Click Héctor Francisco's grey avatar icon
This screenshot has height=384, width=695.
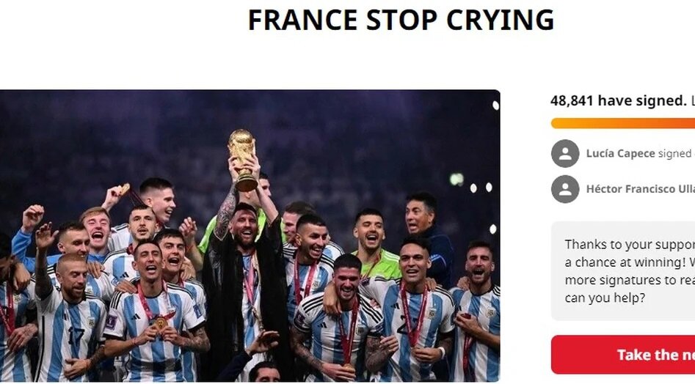tap(565, 189)
